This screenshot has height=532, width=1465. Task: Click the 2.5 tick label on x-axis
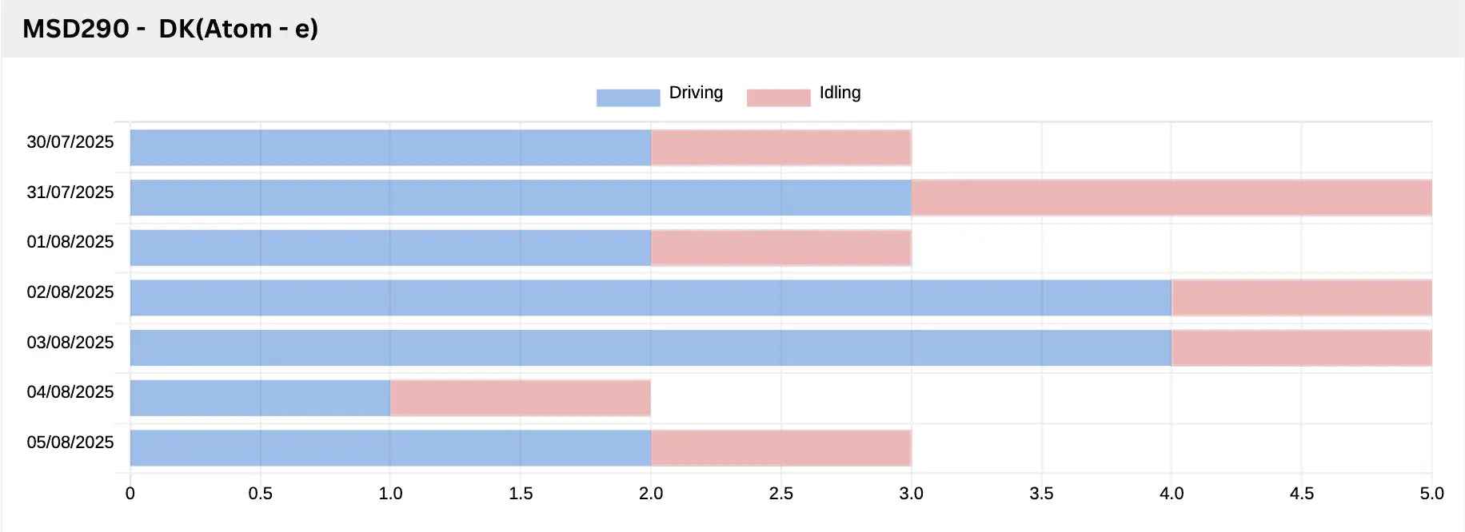[780, 494]
